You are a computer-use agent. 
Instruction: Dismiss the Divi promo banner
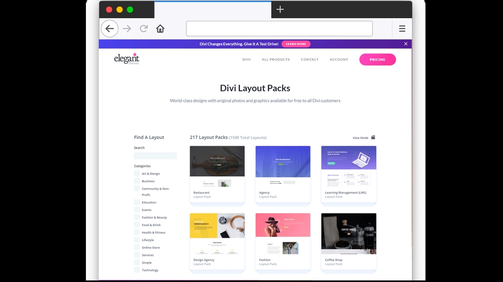tap(406, 44)
